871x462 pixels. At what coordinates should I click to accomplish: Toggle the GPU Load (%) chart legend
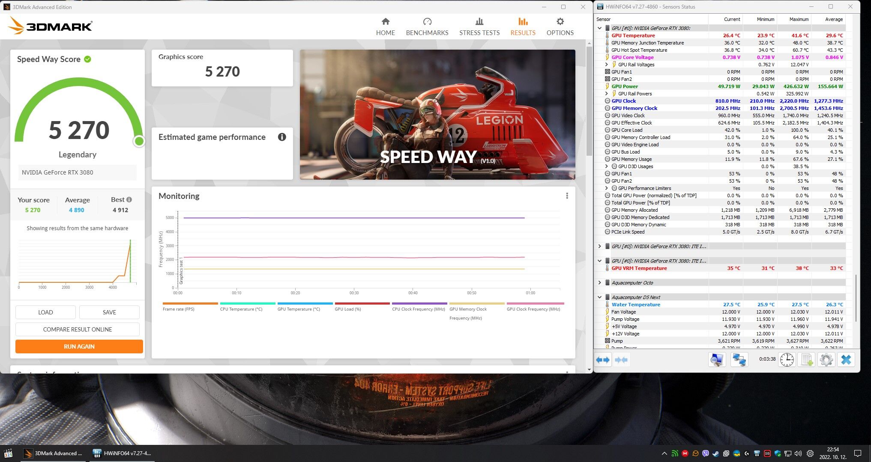coord(347,309)
